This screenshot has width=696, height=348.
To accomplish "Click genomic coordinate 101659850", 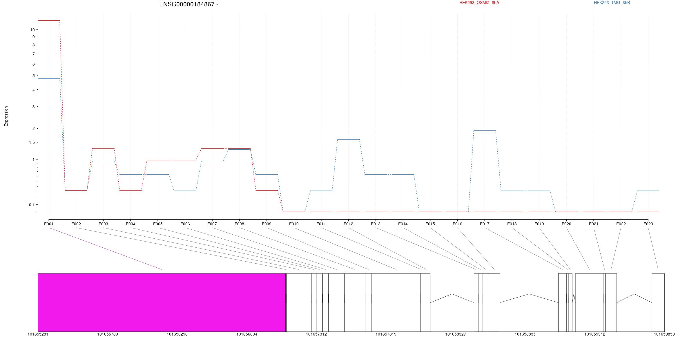I will point(664,334).
